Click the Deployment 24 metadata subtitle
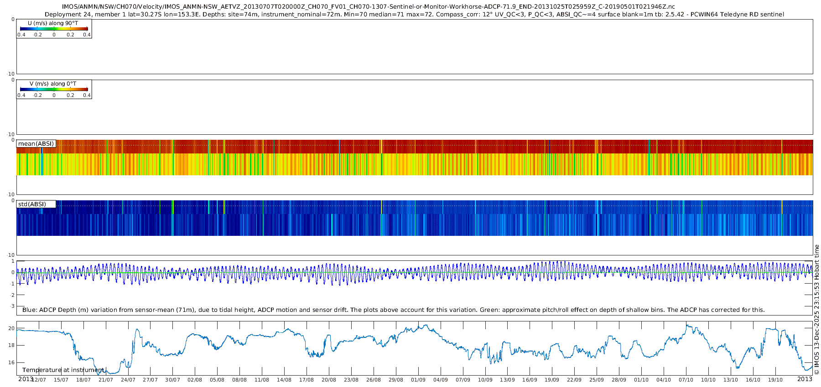Screen dimensions: 821x387 [x=414, y=15]
